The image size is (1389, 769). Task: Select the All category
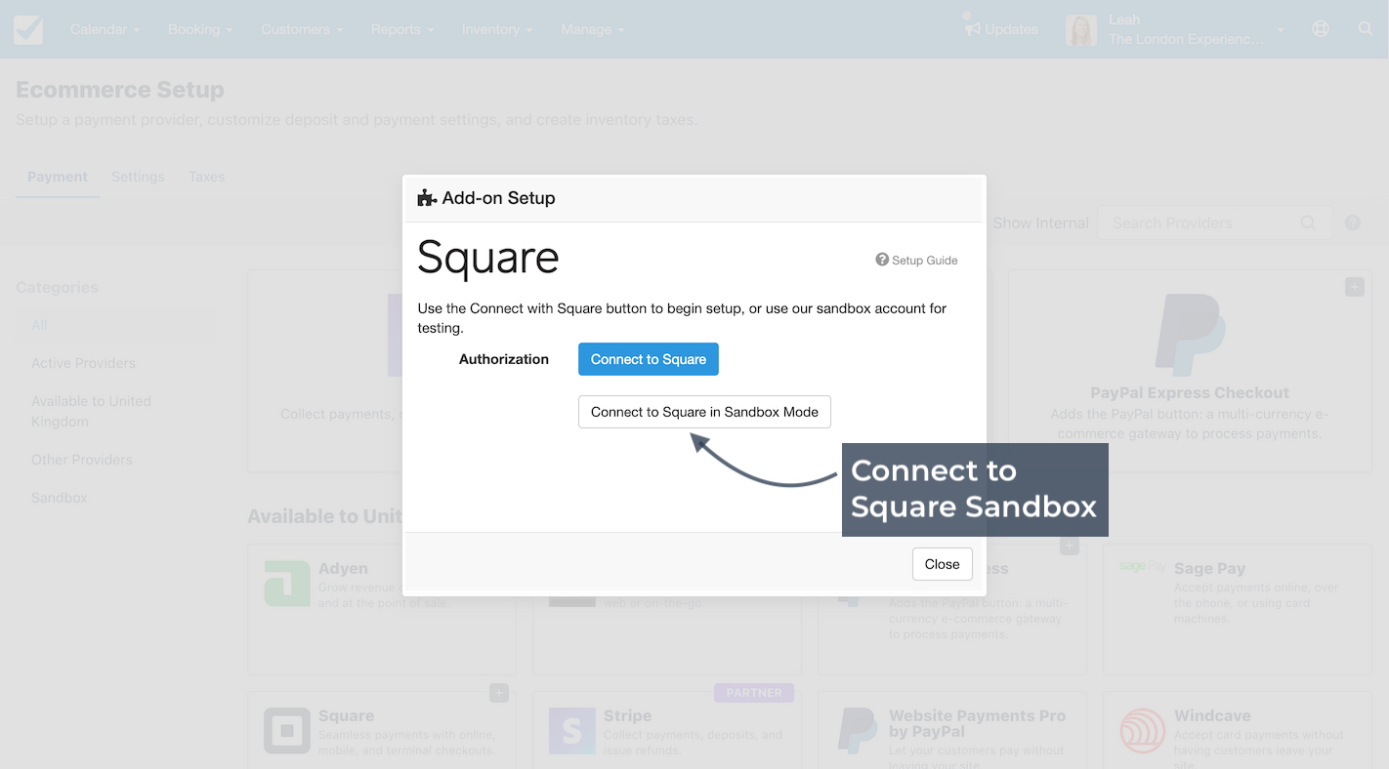click(39, 325)
